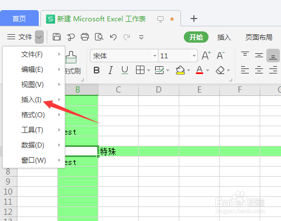Switch to the 页面布局 ribbon tab

tap(259, 37)
